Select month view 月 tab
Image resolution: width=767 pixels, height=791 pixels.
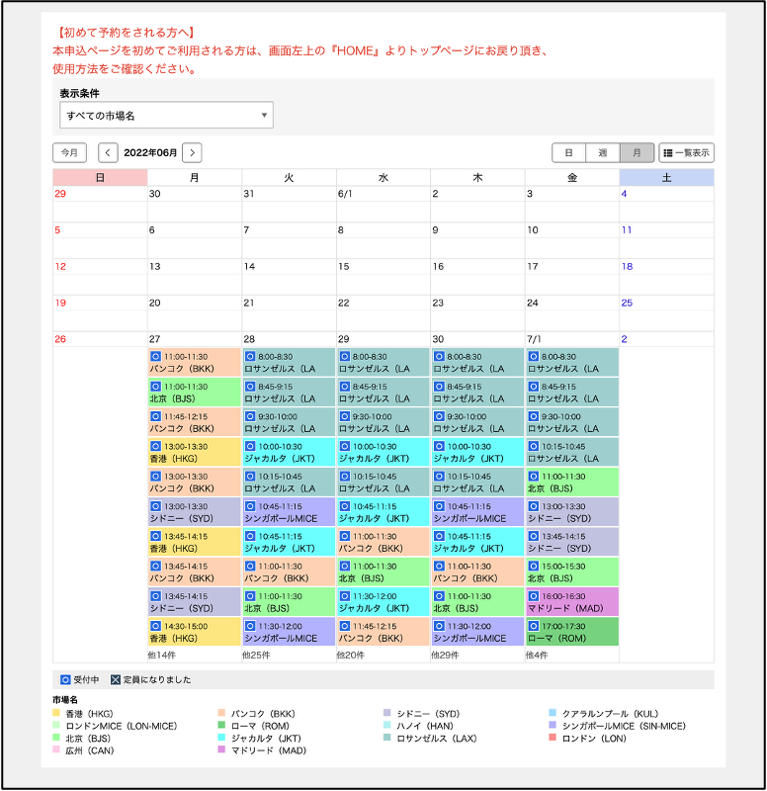pos(637,153)
